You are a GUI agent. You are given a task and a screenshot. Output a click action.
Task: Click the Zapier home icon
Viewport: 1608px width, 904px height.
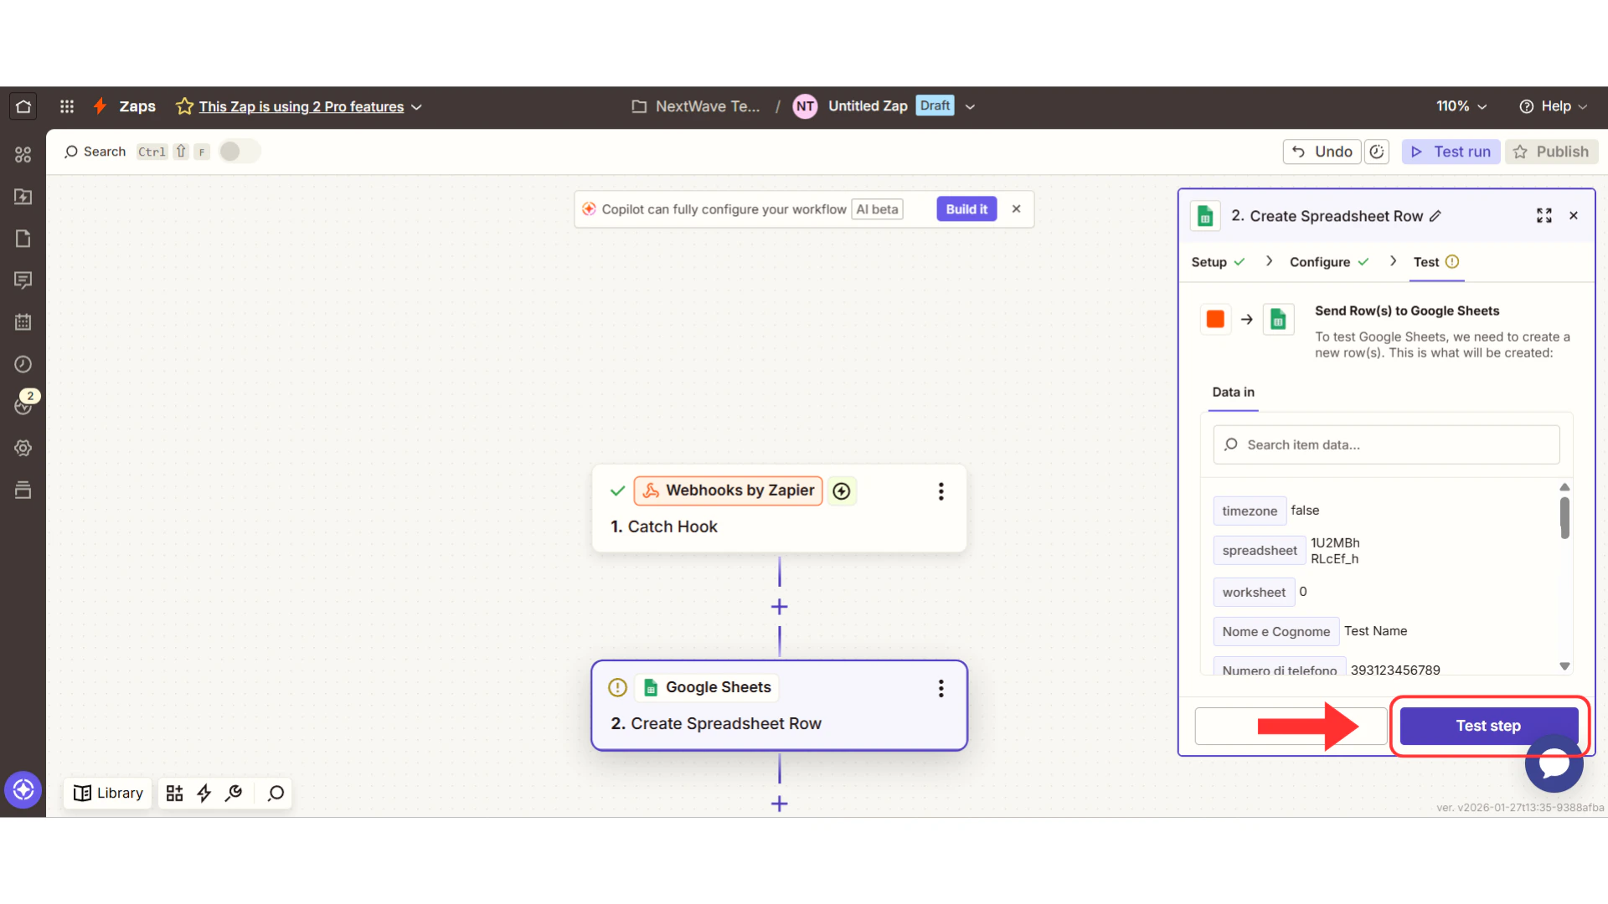tap(23, 106)
